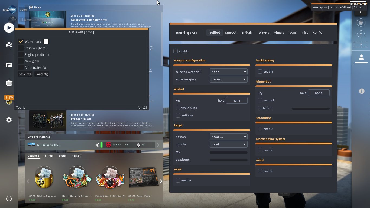Adjust the deadzone slider
Viewport: 370px width, 208px height.
(229, 160)
